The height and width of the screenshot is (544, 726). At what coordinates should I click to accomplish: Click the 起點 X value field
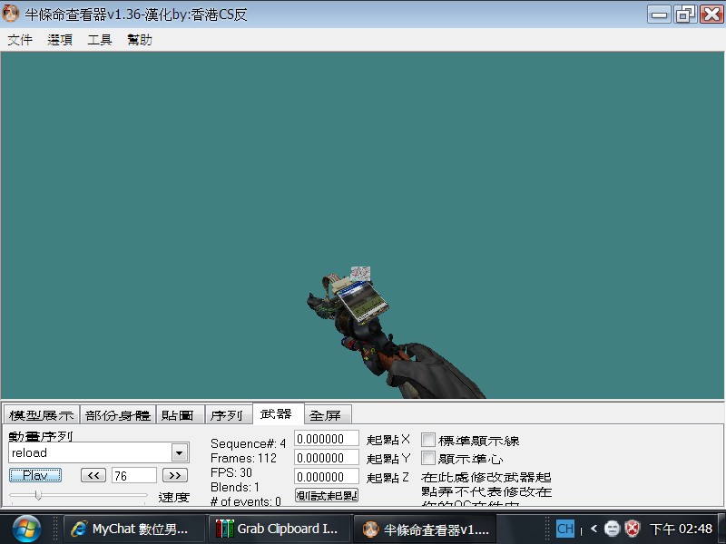pyautogui.click(x=327, y=439)
